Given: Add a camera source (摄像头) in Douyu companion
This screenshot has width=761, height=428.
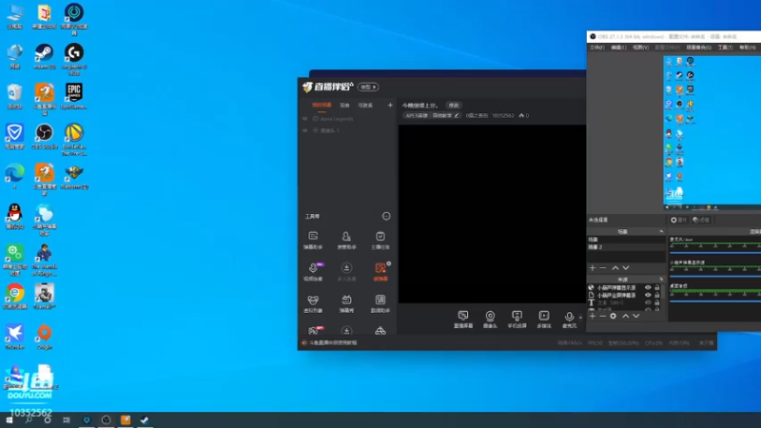Looking at the screenshot, I should (490, 320).
